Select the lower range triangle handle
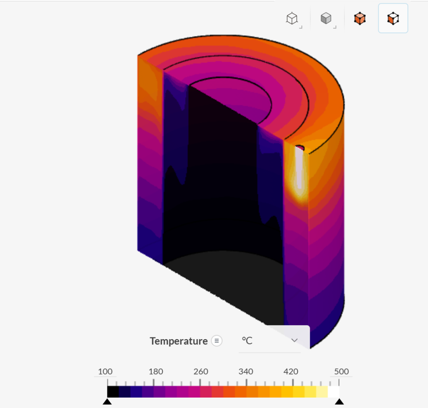The image size is (428, 408). click(x=107, y=402)
